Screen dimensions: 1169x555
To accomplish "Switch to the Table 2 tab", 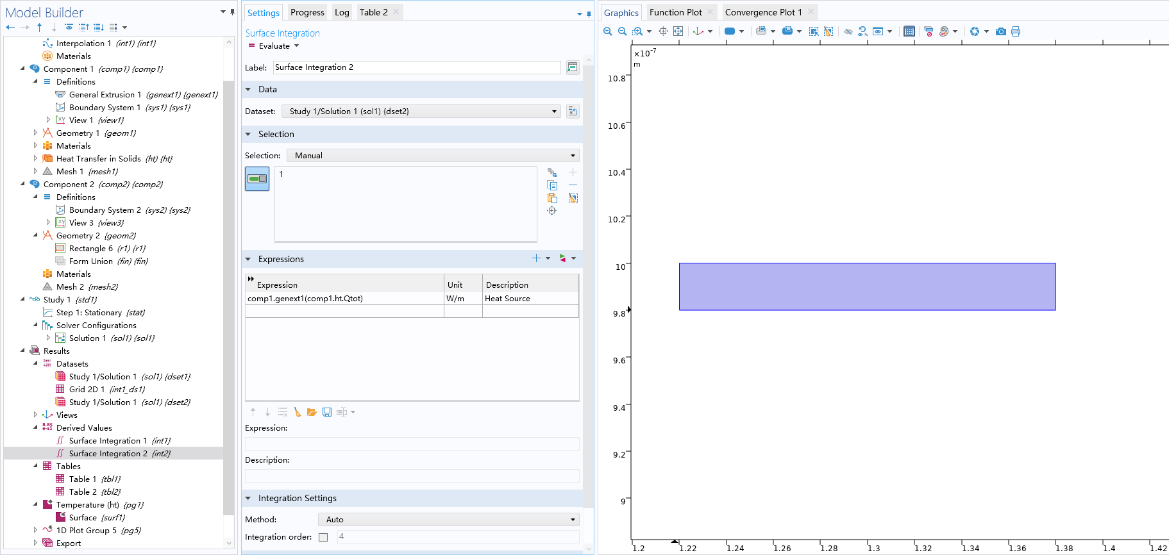I will pos(373,12).
